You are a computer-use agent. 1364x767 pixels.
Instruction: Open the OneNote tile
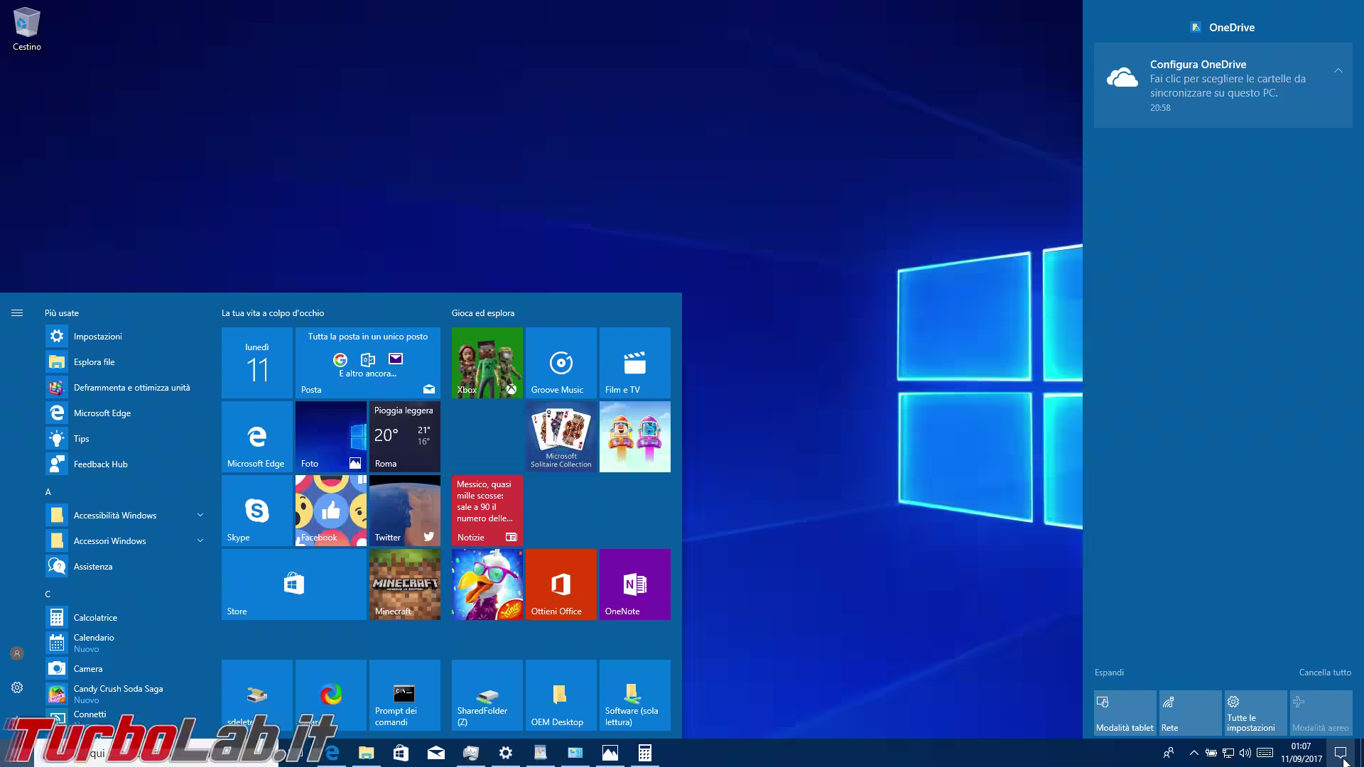tap(634, 584)
